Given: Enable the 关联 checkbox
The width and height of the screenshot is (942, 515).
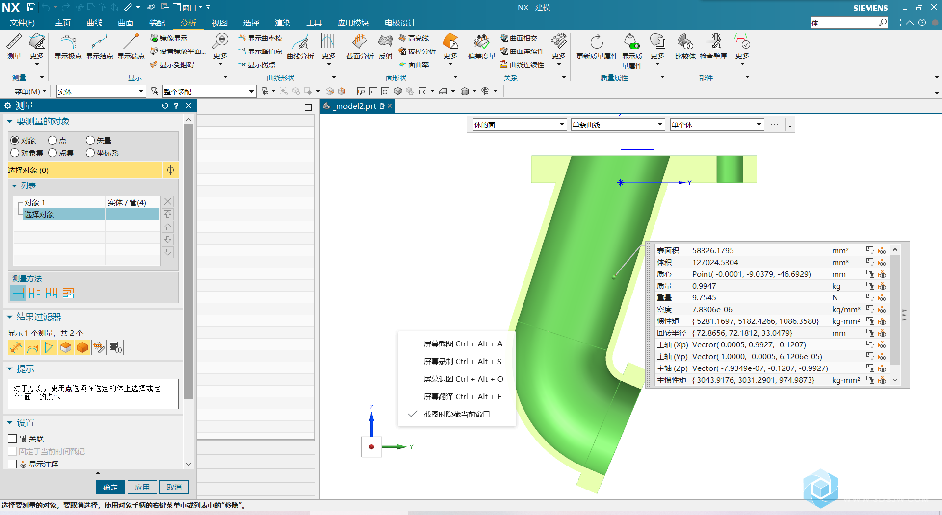Looking at the screenshot, I should 13,439.
